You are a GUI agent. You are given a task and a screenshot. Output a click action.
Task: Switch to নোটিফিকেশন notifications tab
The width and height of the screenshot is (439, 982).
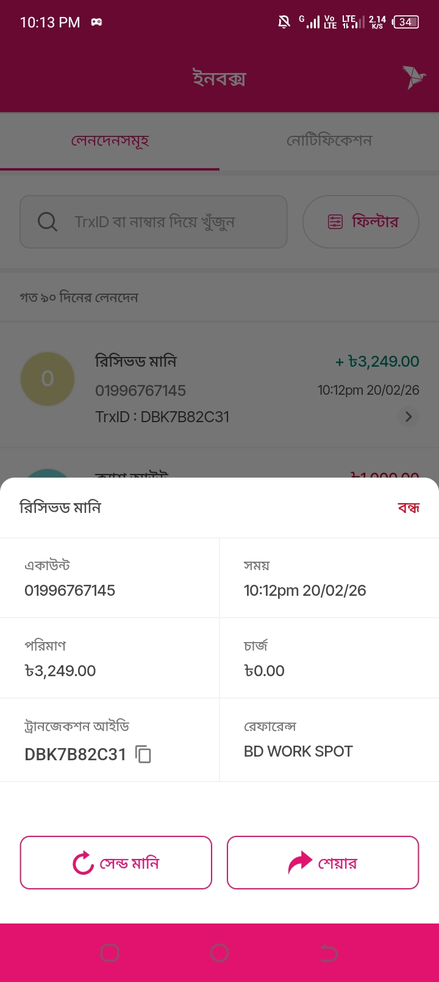[329, 141]
